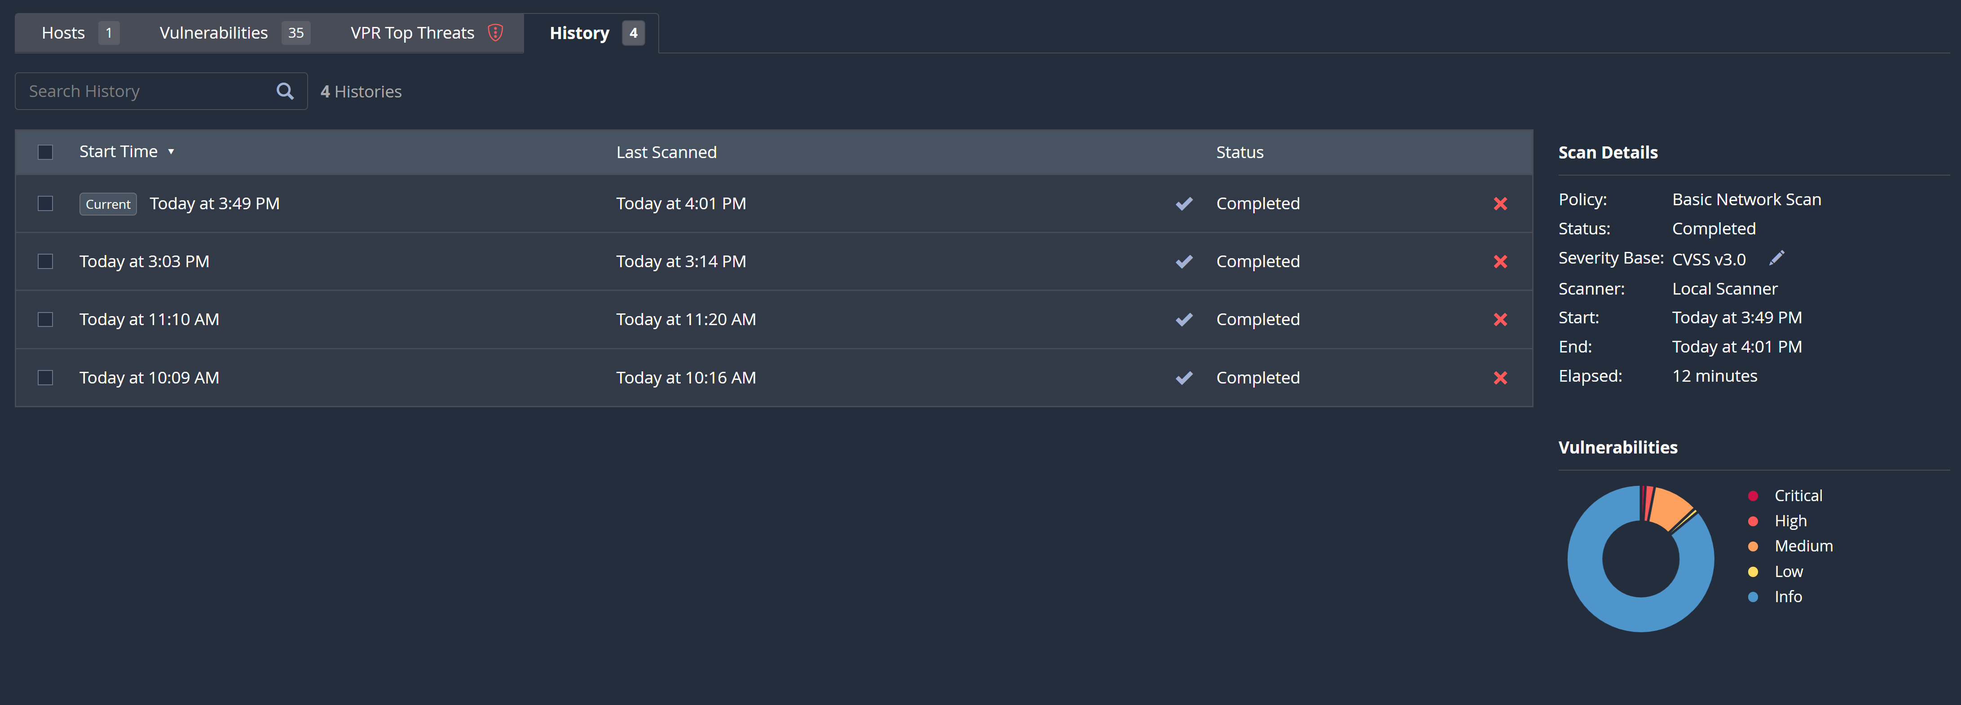Delete the 10:09 AM scan record
1961x705 pixels.
1500,378
